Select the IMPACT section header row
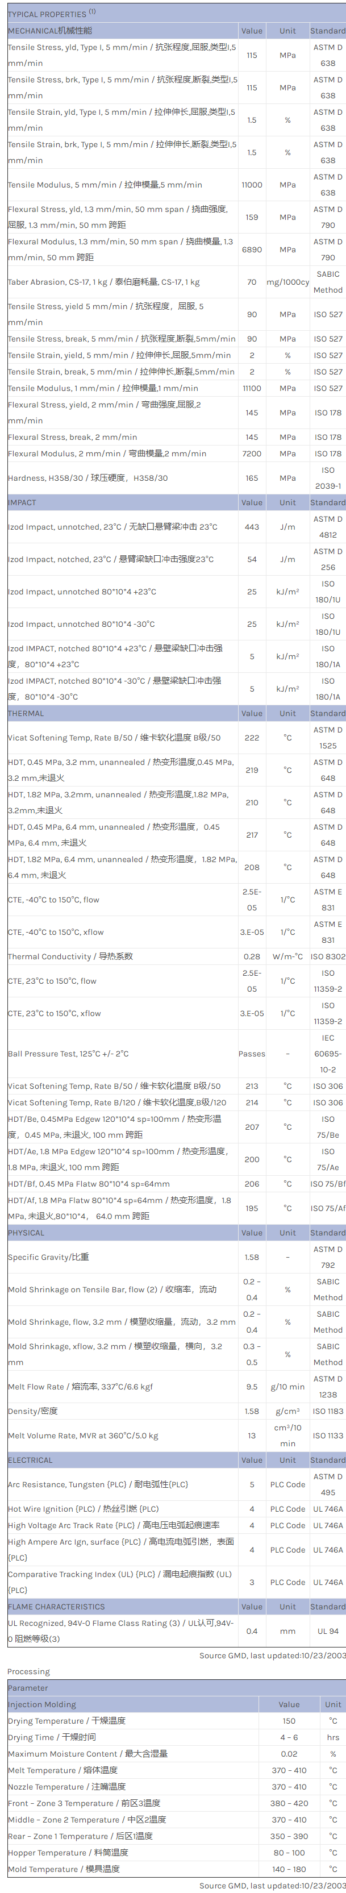The image size is (346, 1893). pos(22,502)
